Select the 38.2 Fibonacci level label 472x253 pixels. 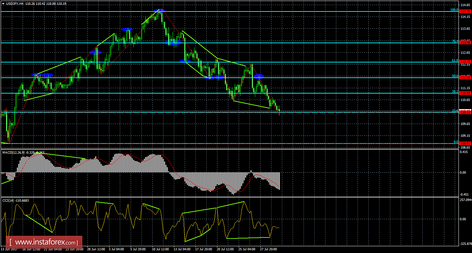pyautogui.click(x=455, y=92)
